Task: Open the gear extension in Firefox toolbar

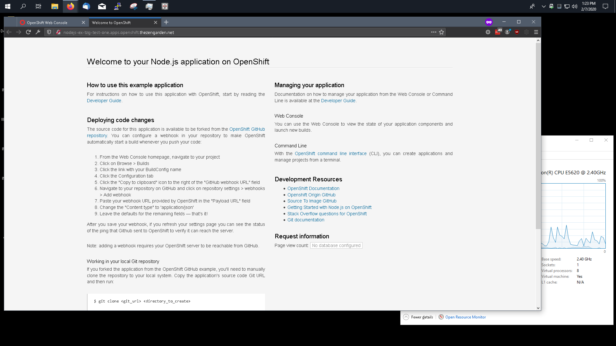Action: 488,32
